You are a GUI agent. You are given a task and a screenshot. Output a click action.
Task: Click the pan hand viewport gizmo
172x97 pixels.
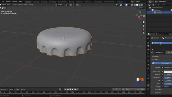[144, 26]
